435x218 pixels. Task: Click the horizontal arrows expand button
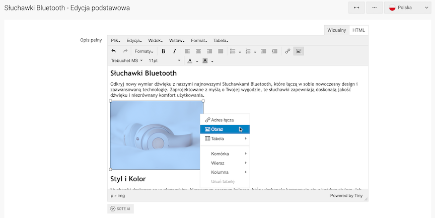pyautogui.click(x=356, y=8)
